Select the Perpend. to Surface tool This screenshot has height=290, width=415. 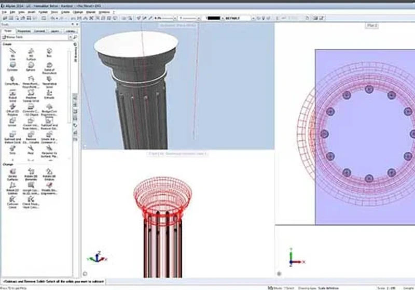point(49,151)
